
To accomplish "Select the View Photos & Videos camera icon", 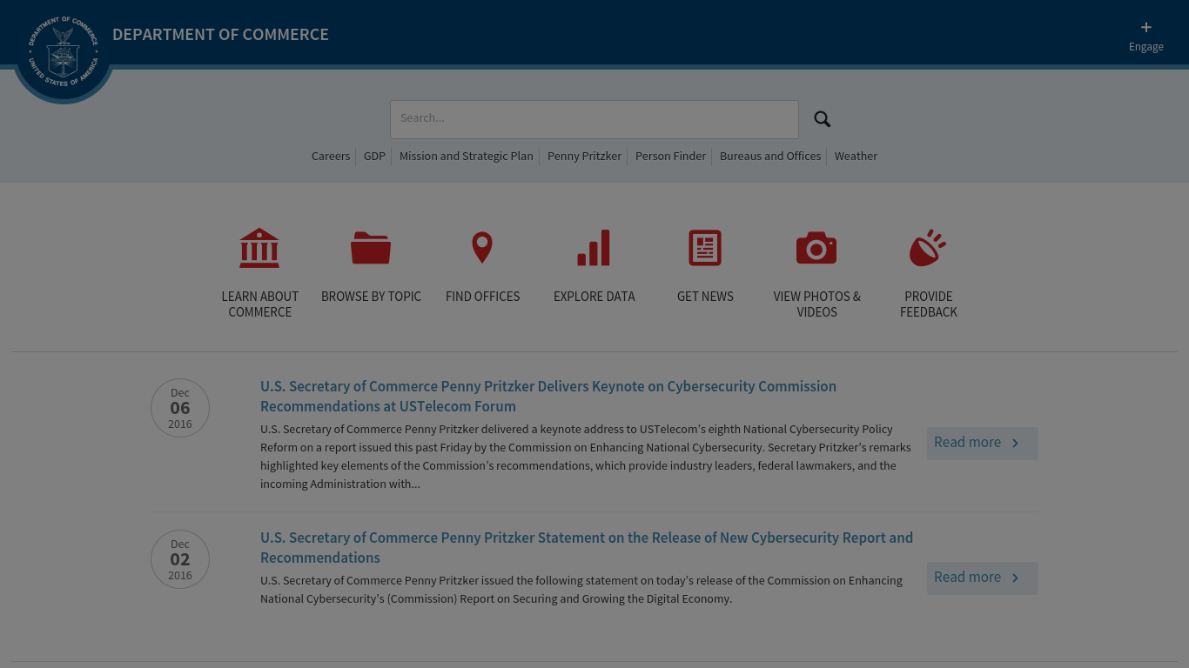I will [816, 248].
